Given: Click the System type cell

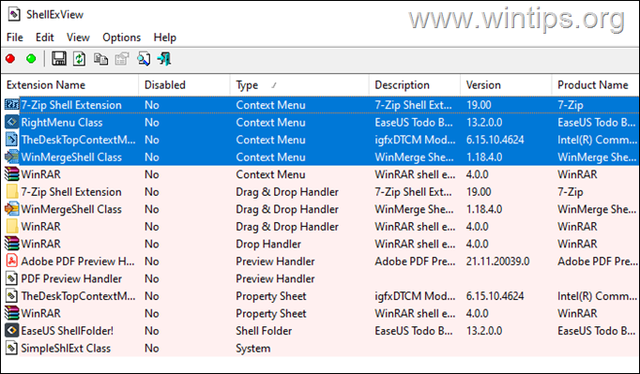Looking at the screenshot, I should pos(253,349).
